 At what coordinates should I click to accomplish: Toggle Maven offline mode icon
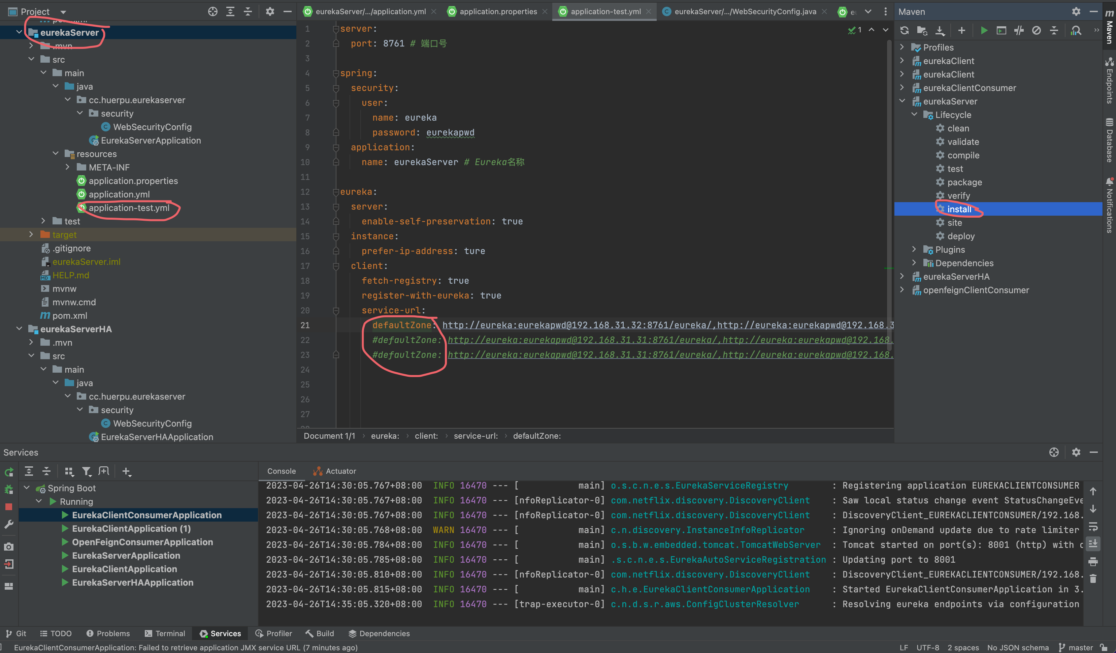coord(1019,31)
